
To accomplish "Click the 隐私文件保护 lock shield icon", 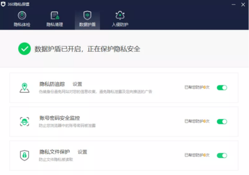I will (24, 155).
